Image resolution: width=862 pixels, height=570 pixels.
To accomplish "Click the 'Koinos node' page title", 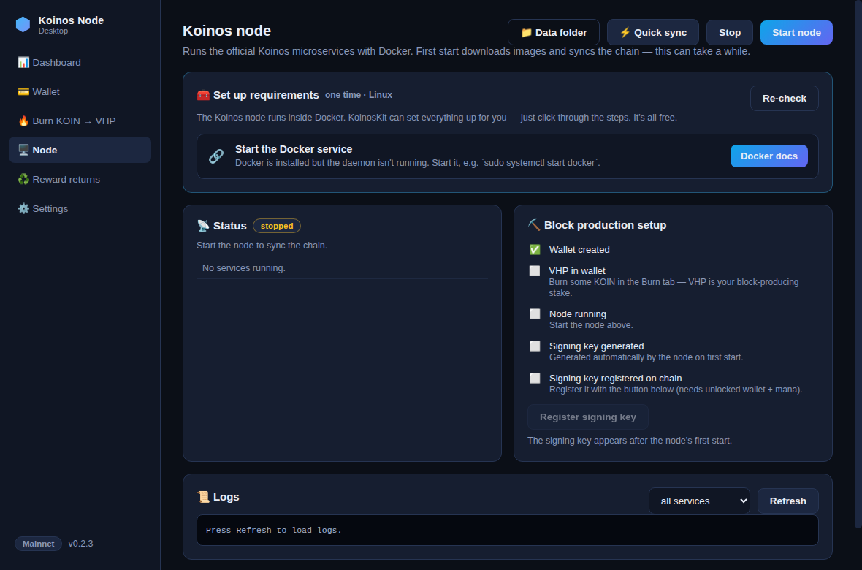I will [x=226, y=31].
